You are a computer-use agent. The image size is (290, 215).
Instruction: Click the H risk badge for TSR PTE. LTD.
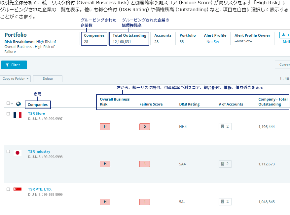(x=105, y=202)
